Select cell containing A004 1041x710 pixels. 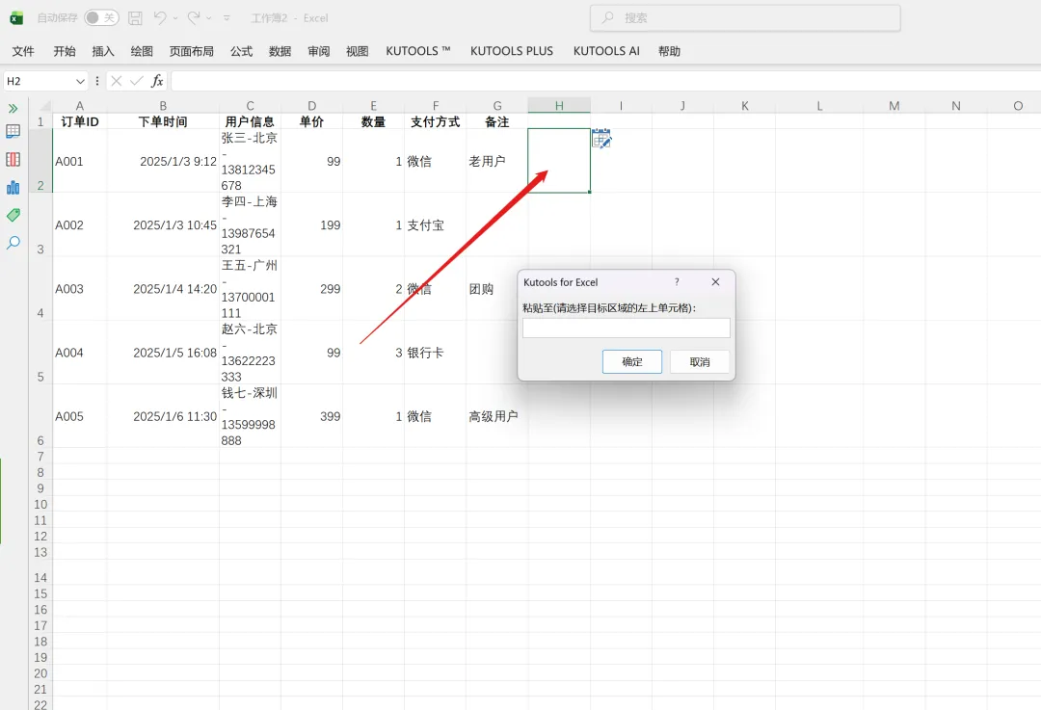80,353
